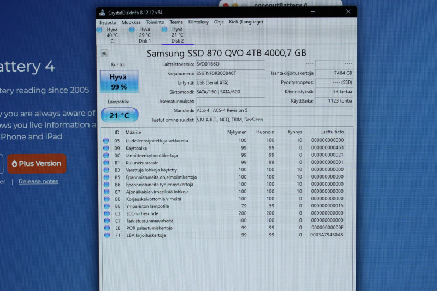Minimize the CrystalDiskInfo window
This screenshot has height=291, width=437.
tap(312, 11)
